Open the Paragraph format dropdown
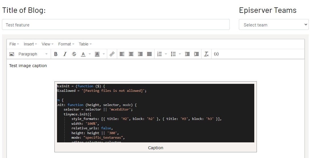313x158 pixels. click(x=33, y=54)
